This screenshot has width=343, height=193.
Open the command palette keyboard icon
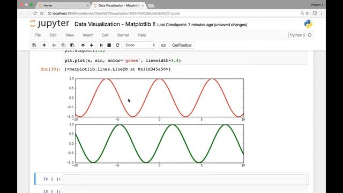click(163, 45)
